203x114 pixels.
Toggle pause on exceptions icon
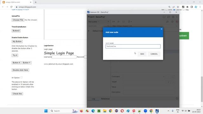(x=172, y=22)
